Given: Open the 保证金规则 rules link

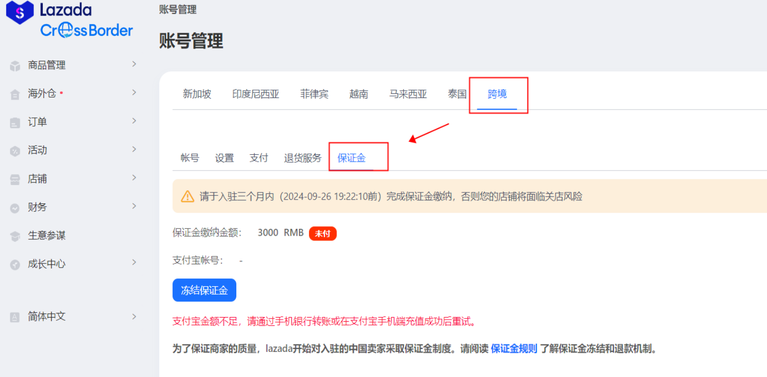Looking at the screenshot, I should click(x=513, y=348).
